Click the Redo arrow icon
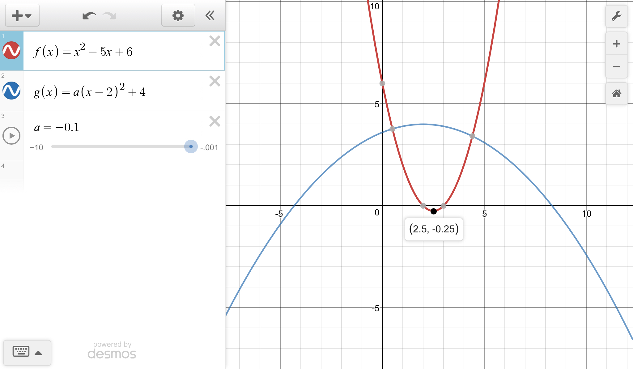This screenshot has width=633, height=369. [x=109, y=16]
